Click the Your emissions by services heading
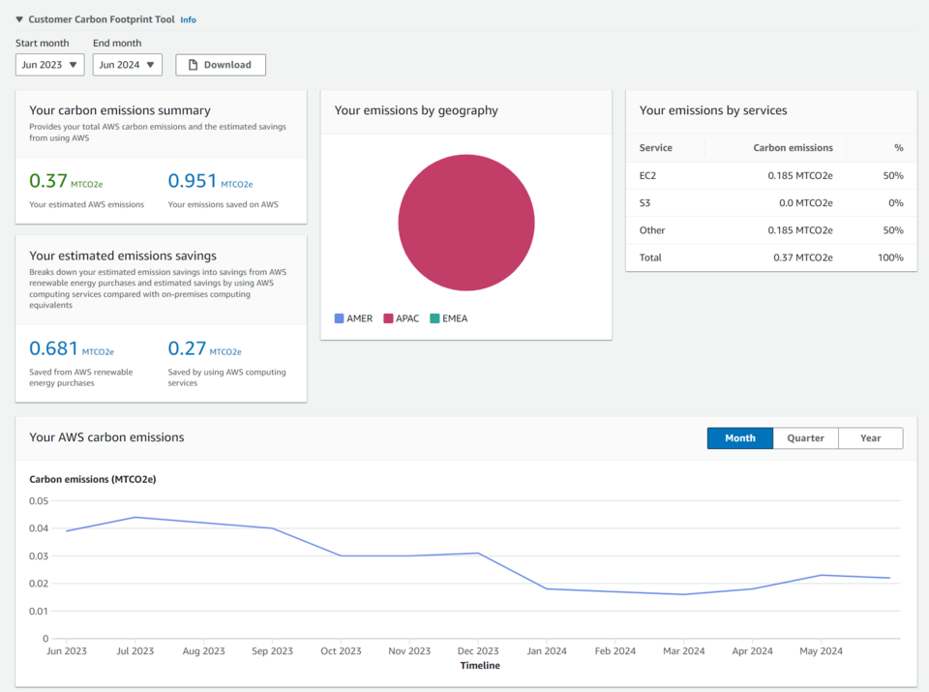The height and width of the screenshot is (692, 929). [x=713, y=110]
